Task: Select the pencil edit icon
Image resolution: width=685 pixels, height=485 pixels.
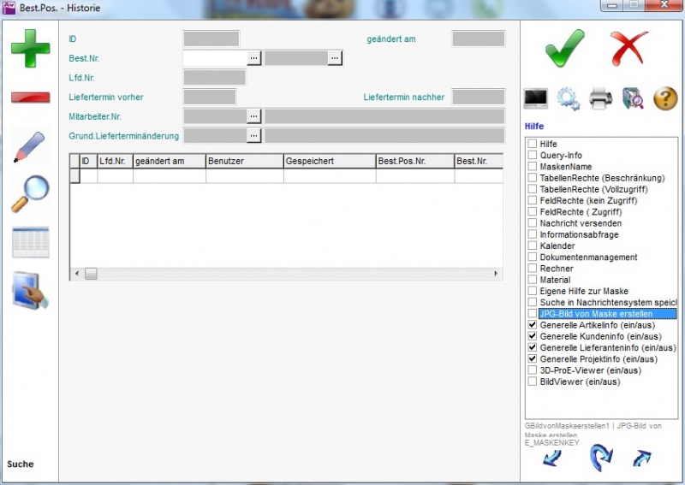Action: [30, 146]
